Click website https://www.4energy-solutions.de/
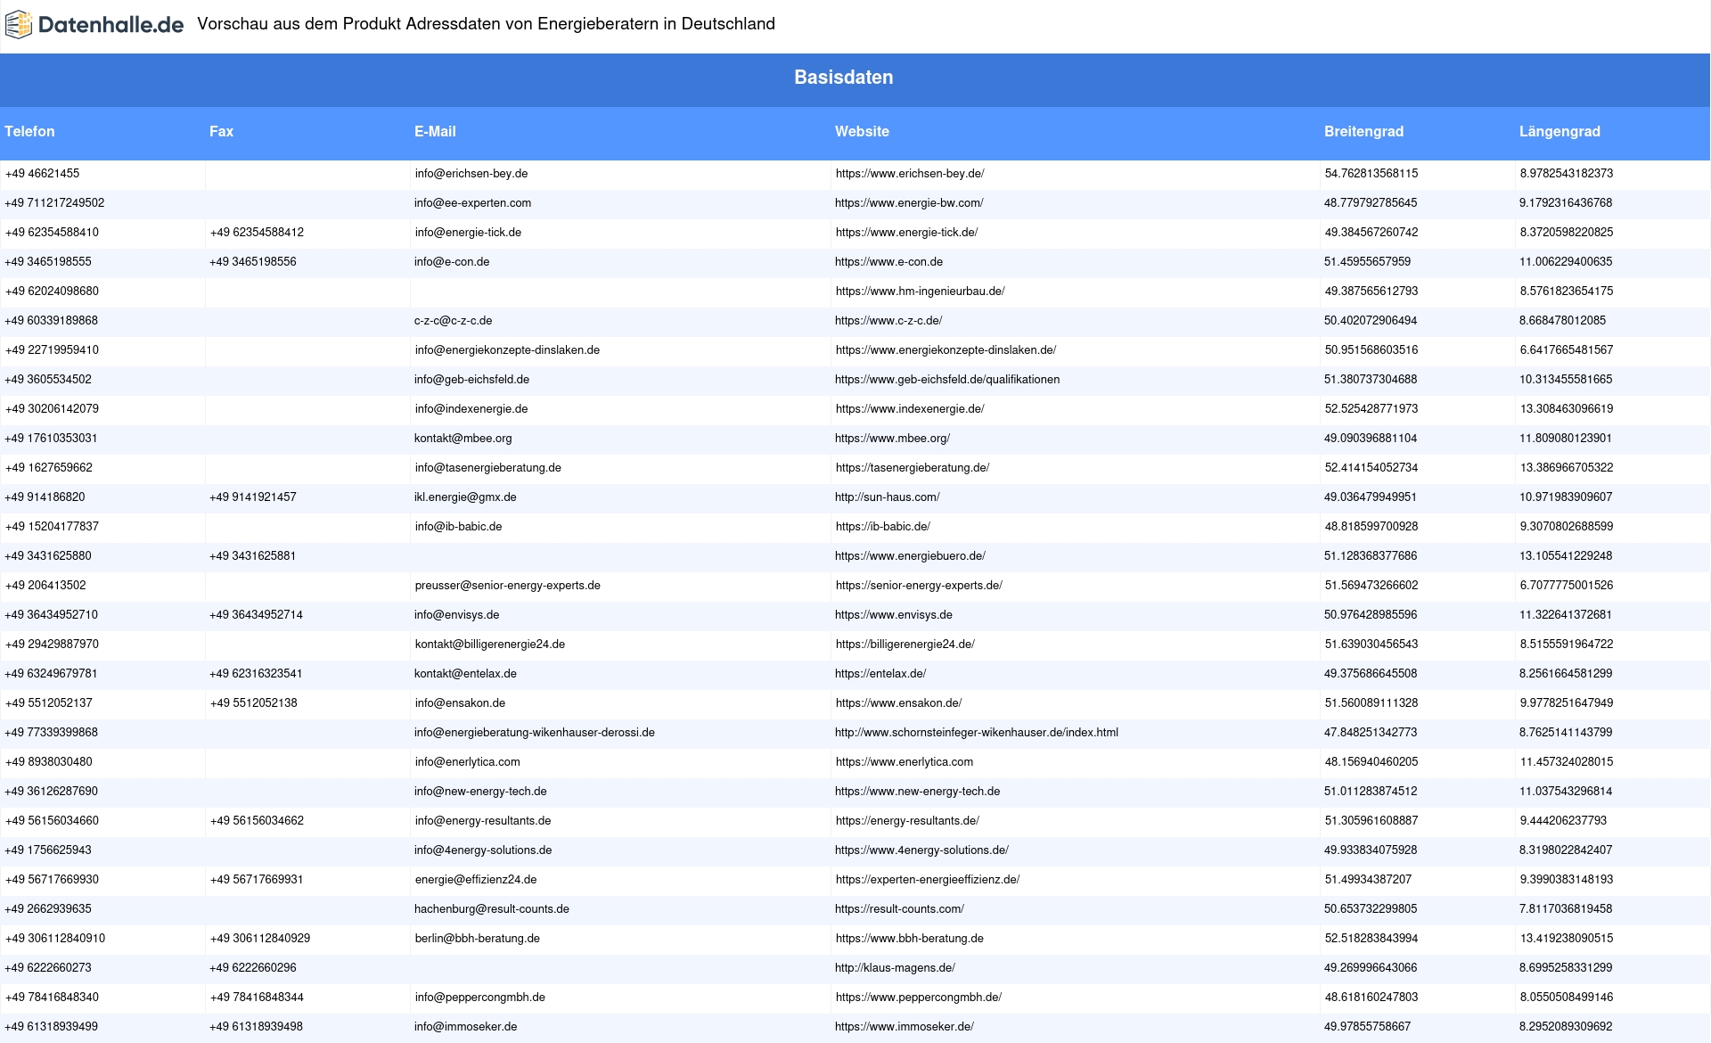 (x=921, y=850)
